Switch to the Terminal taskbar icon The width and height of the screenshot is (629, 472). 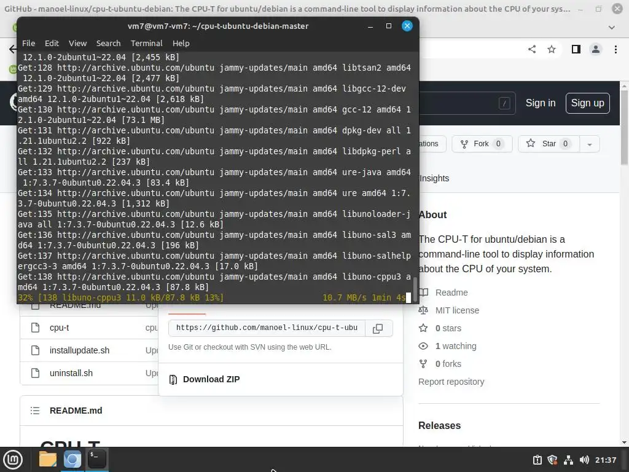[x=96, y=460]
